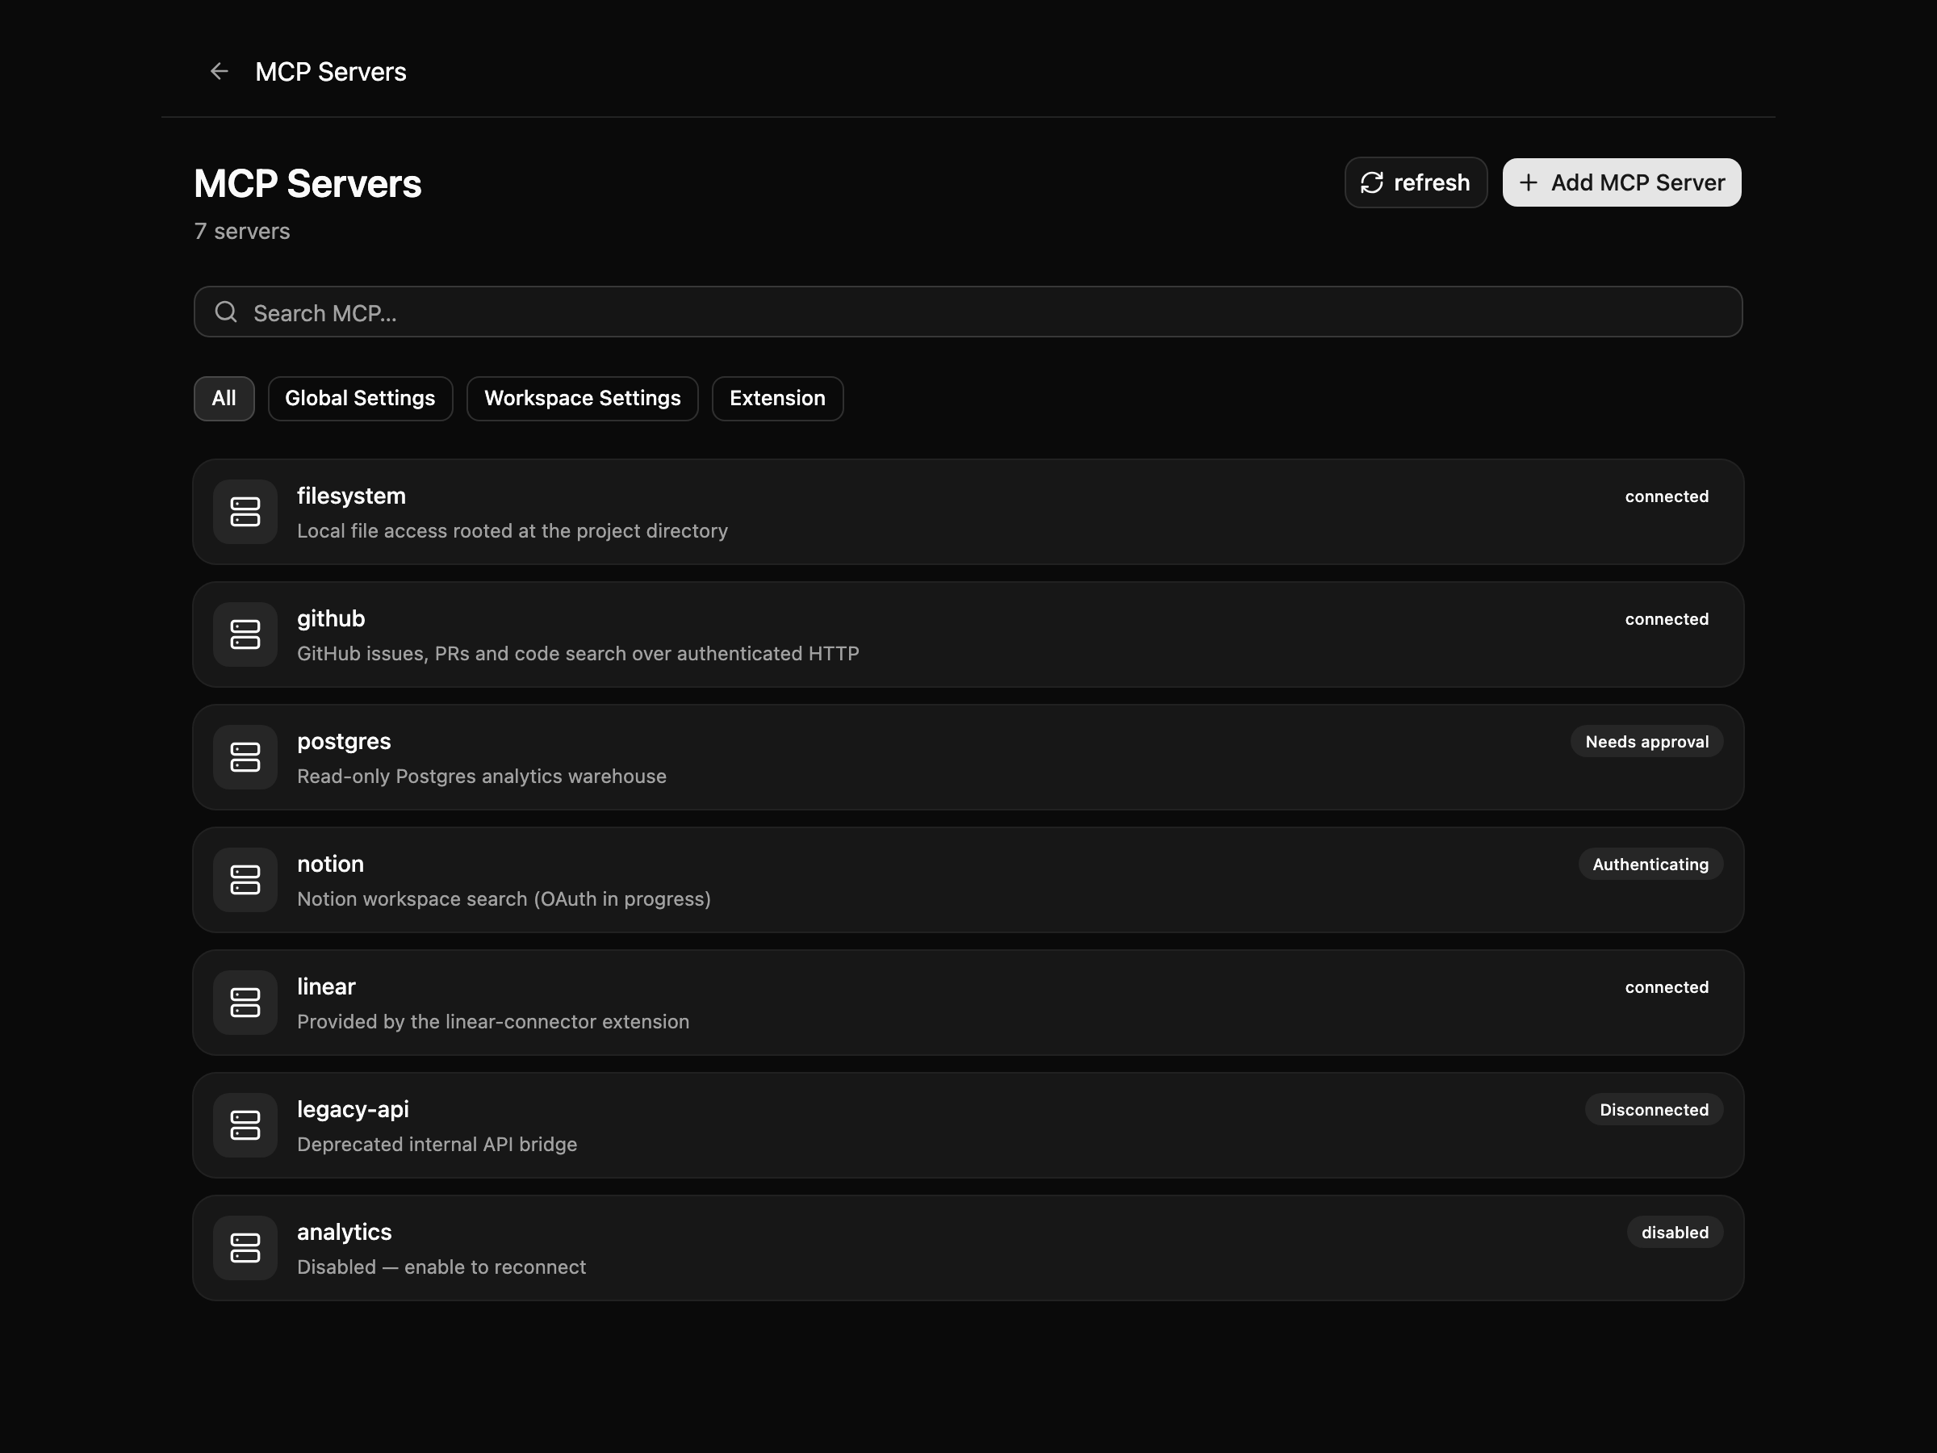Click the disabled badge on analytics

tap(1675, 1233)
